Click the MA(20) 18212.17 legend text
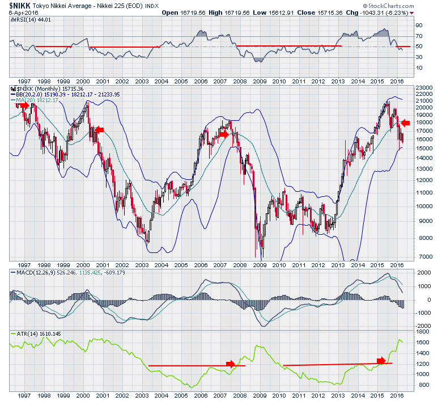Image resolution: width=442 pixels, height=401 pixels. [x=37, y=100]
